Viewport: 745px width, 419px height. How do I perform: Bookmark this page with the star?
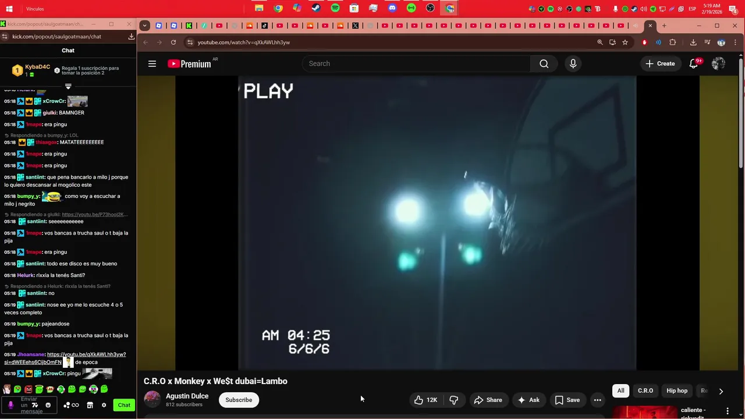click(625, 42)
